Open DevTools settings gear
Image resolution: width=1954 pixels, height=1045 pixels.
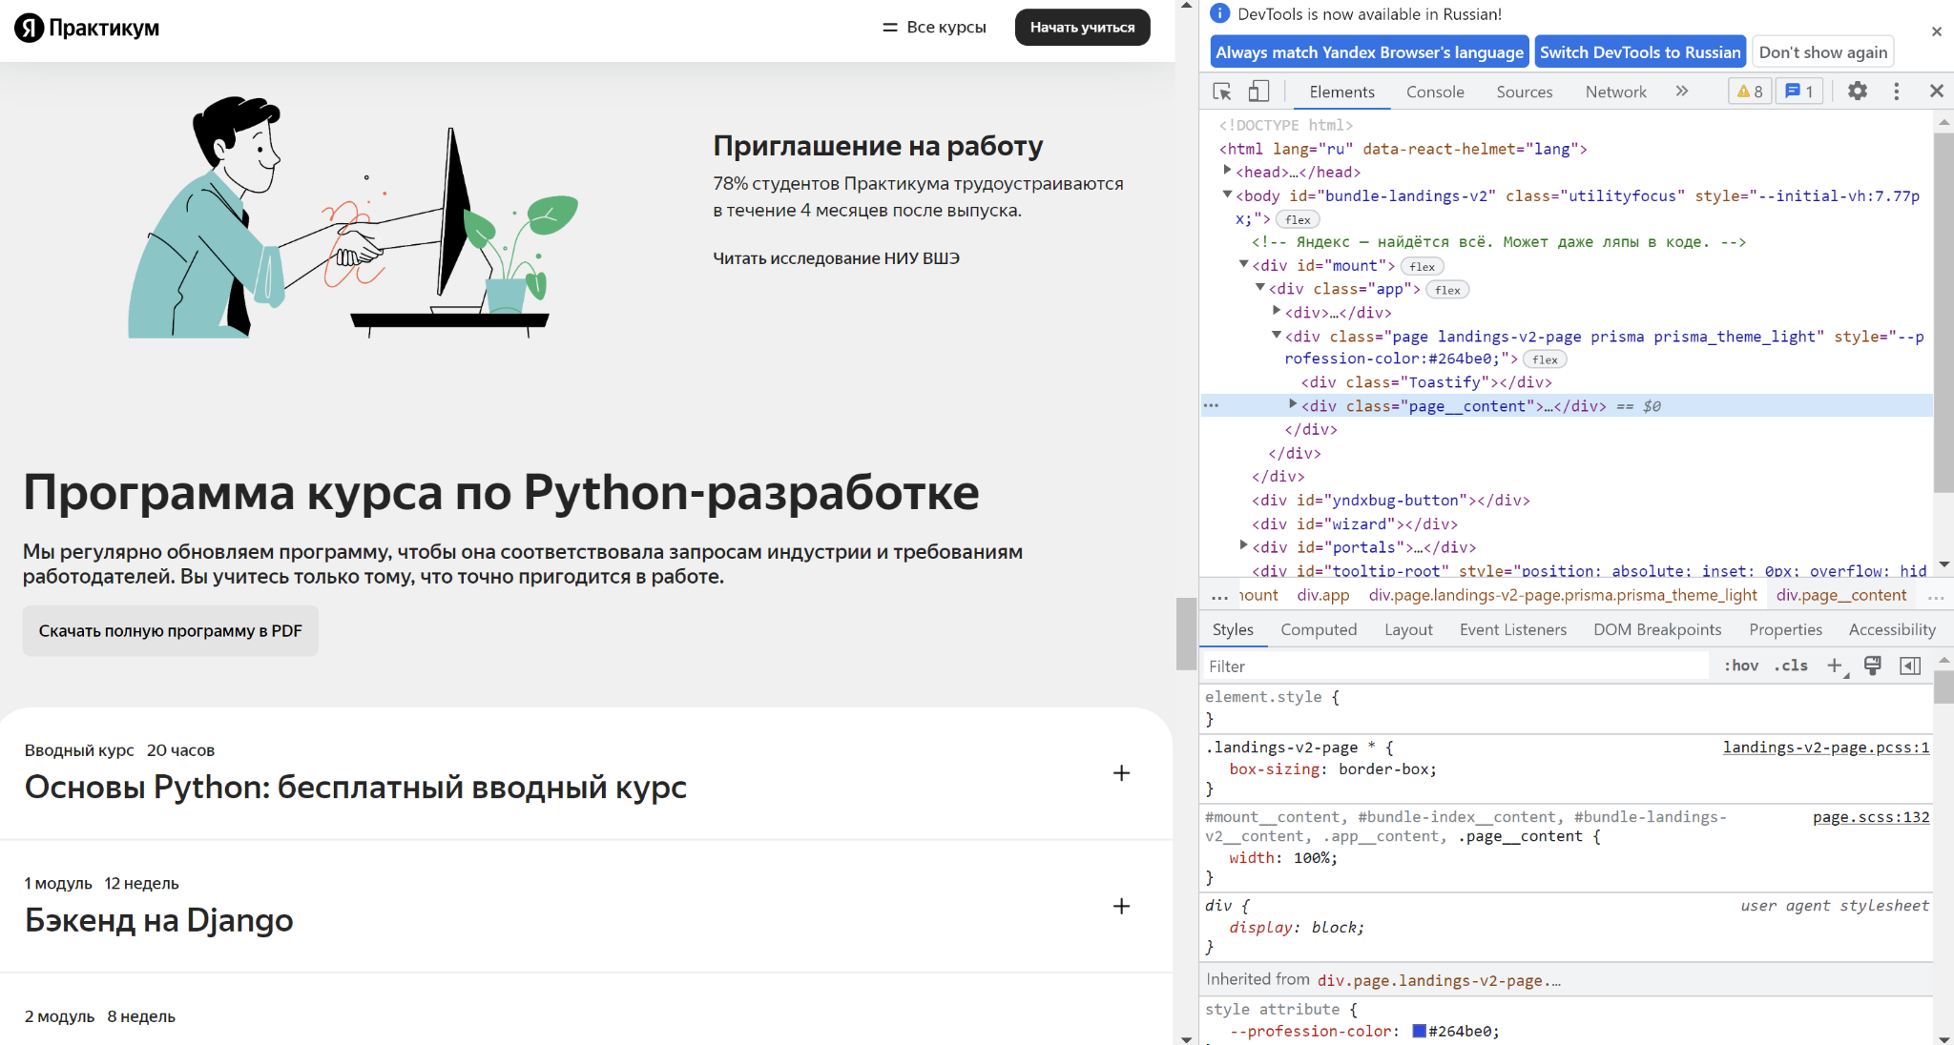pyautogui.click(x=1857, y=92)
